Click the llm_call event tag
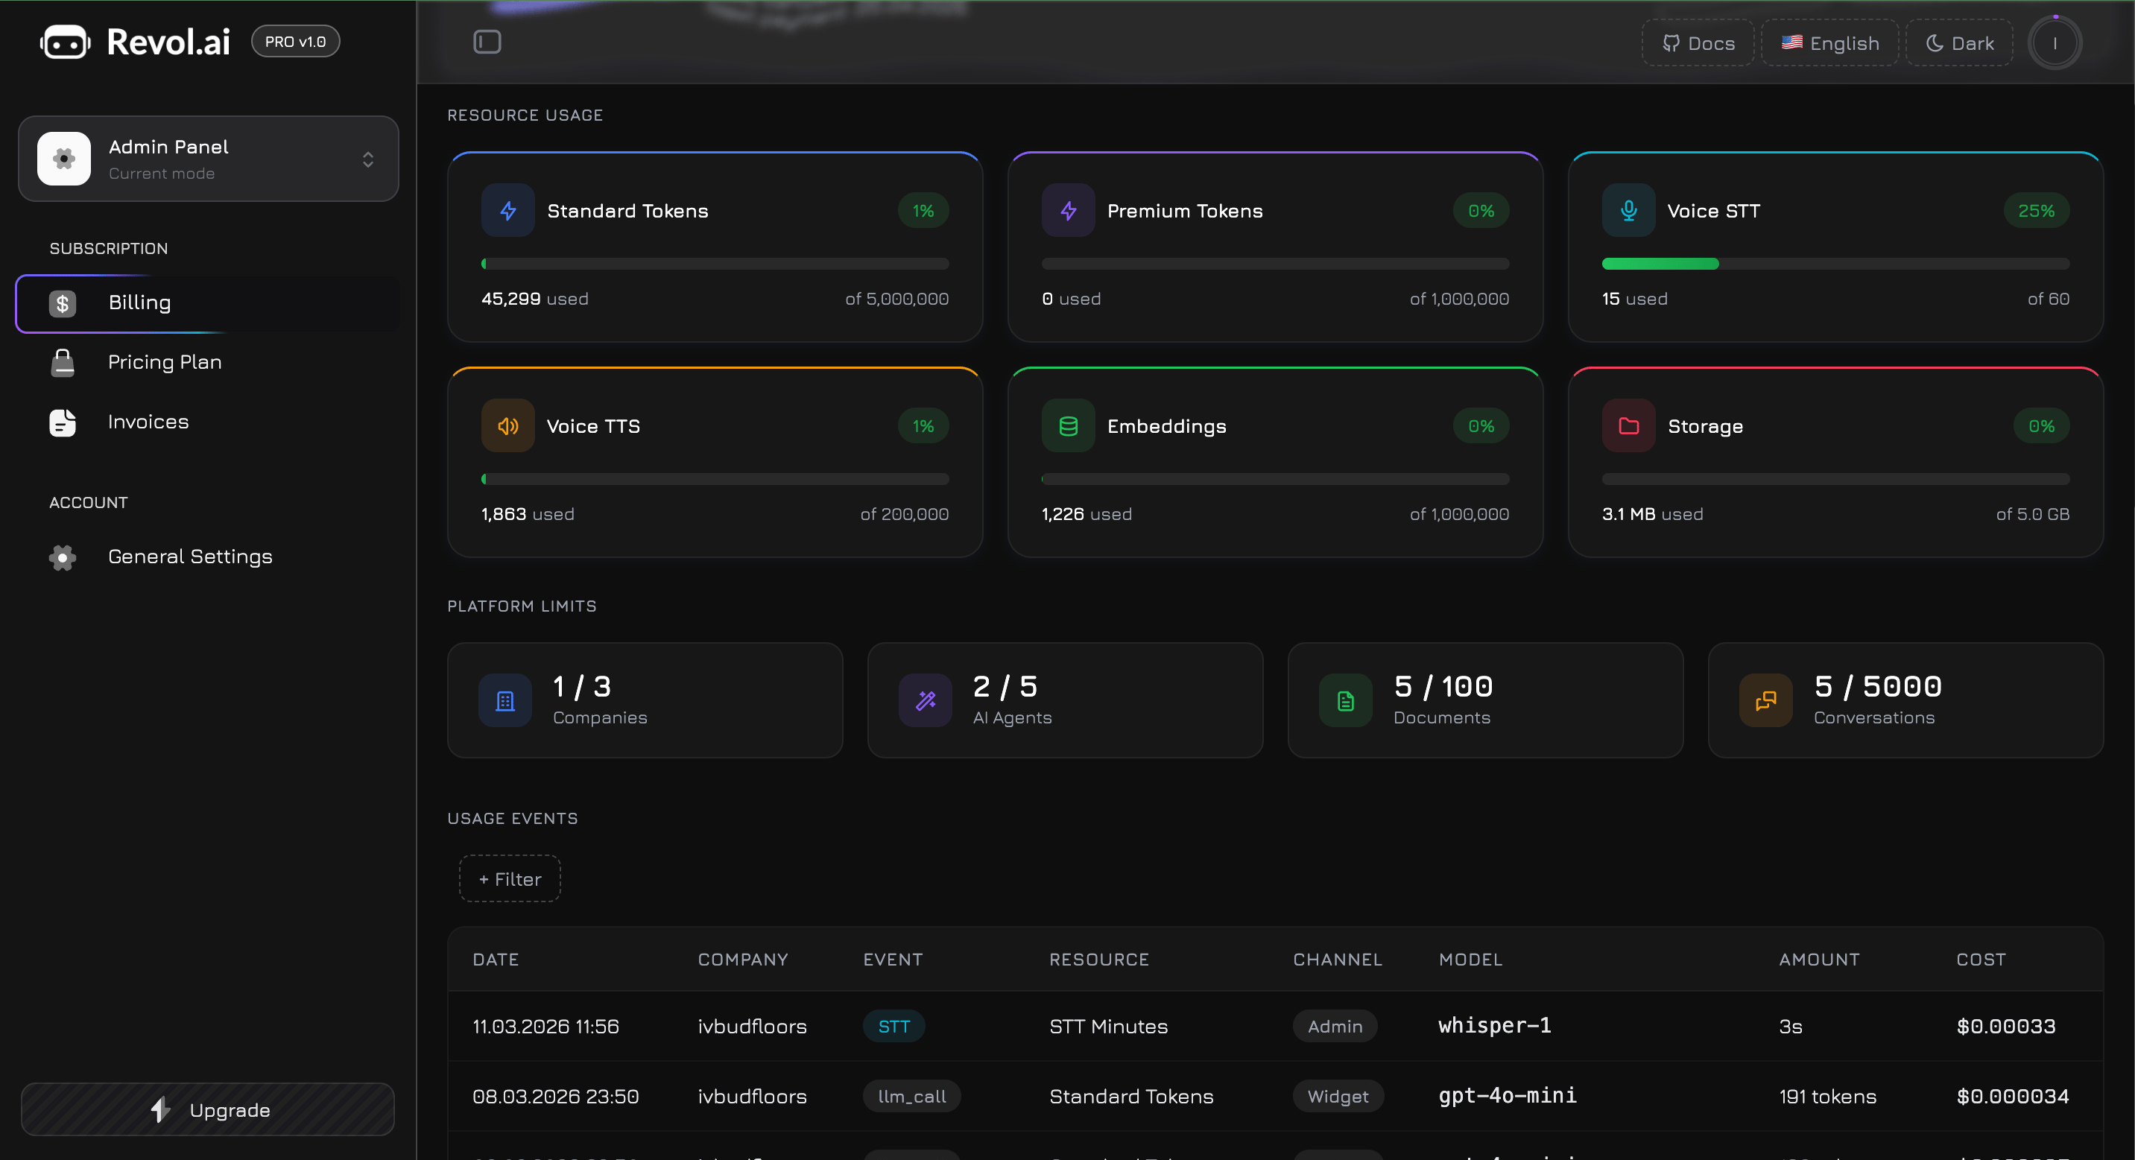Screen dimensions: 2135x1160 point(911,1096)
